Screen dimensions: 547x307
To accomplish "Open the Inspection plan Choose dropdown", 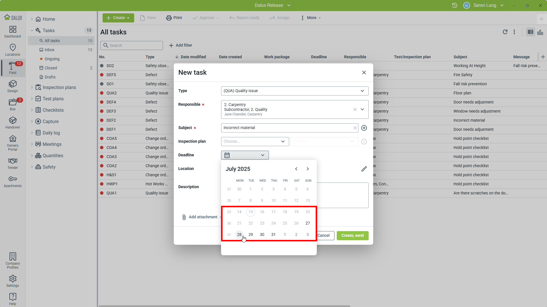I will coord(255,142).
